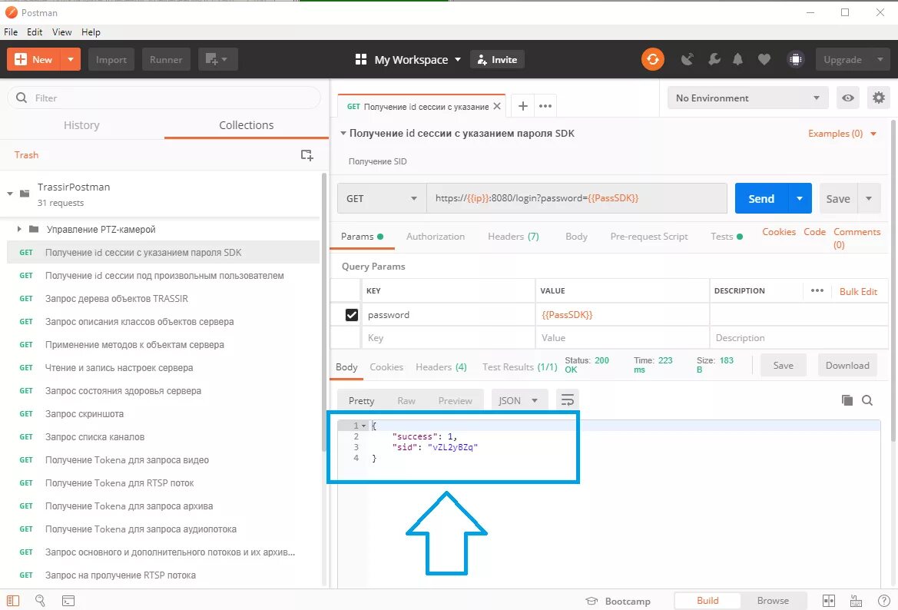
Task: Switch to Build mode
Action: 707,600
